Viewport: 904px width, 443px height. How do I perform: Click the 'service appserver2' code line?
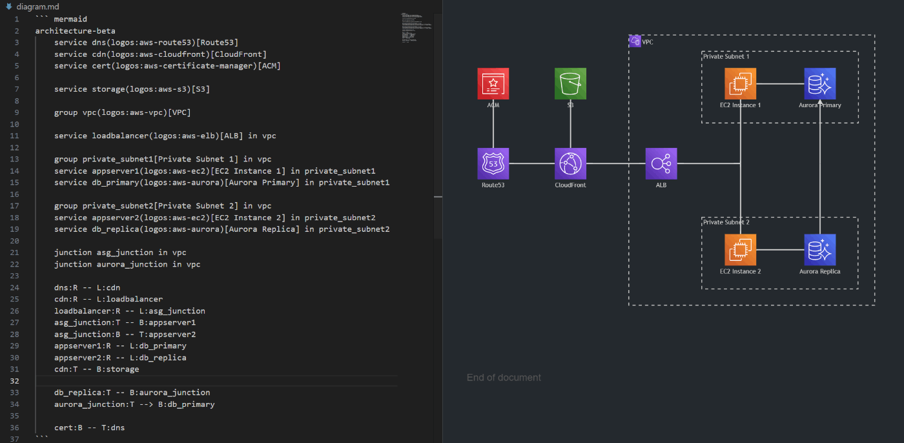tap(215, 218)
